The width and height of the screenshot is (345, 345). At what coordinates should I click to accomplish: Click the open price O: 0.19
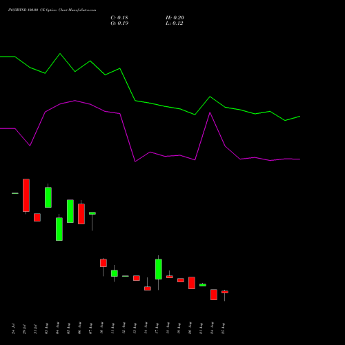(119, 23)
